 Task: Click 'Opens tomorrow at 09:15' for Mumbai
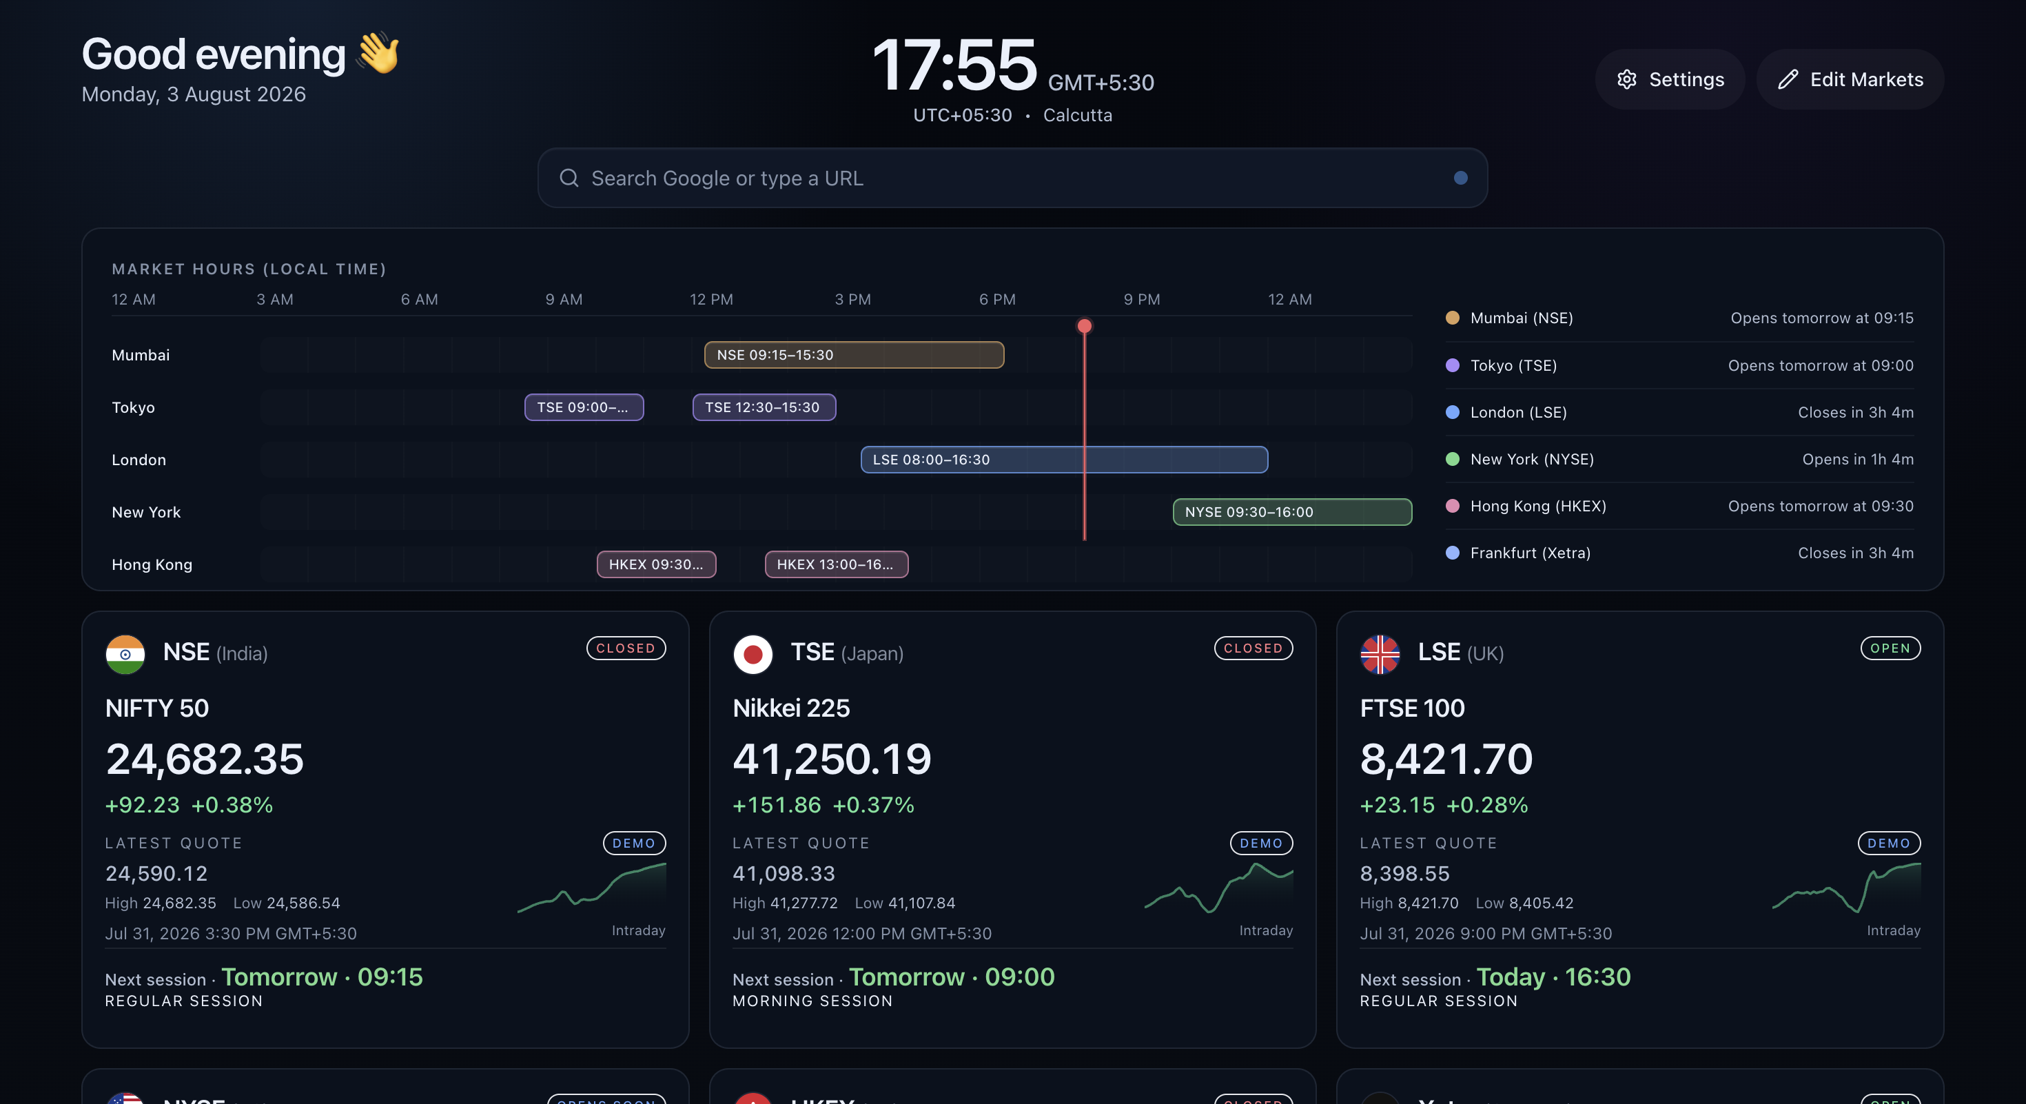(x=1821, y=318)
